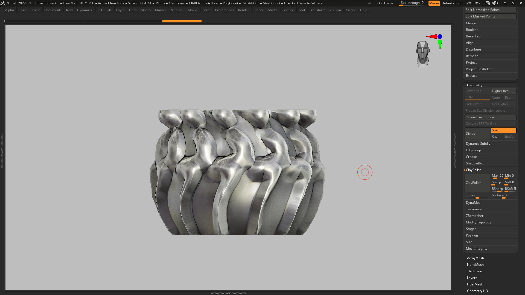Image resolution: width=525 pixels, height=295 pixels.
Task: Open the Stroke menu
Action: click(273, 10)
